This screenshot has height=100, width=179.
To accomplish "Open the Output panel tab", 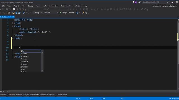I will pos(26,94).
